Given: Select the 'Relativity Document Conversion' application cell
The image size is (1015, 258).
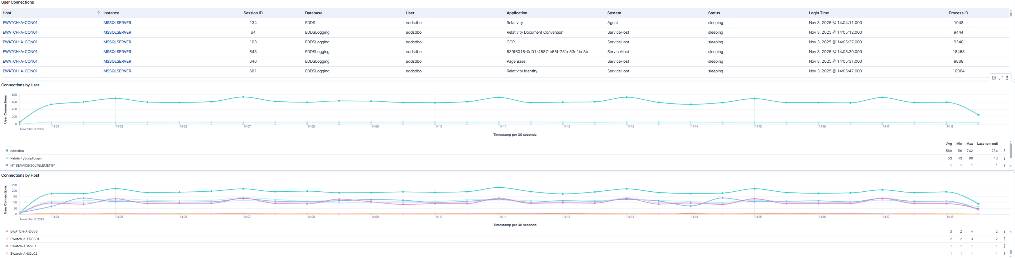Looking at the screenshot, I should coord(535,32).
